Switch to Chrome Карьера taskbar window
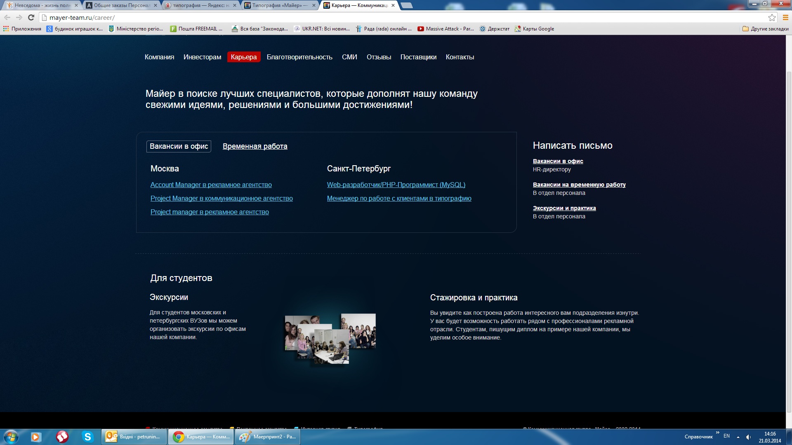792x445 pixels. pyautogui.click(x=201, y=437)
